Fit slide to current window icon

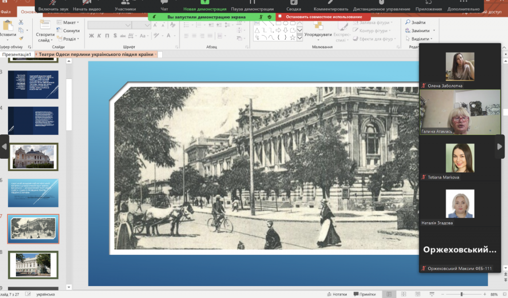pyautogui.click(x=504, y=294)
